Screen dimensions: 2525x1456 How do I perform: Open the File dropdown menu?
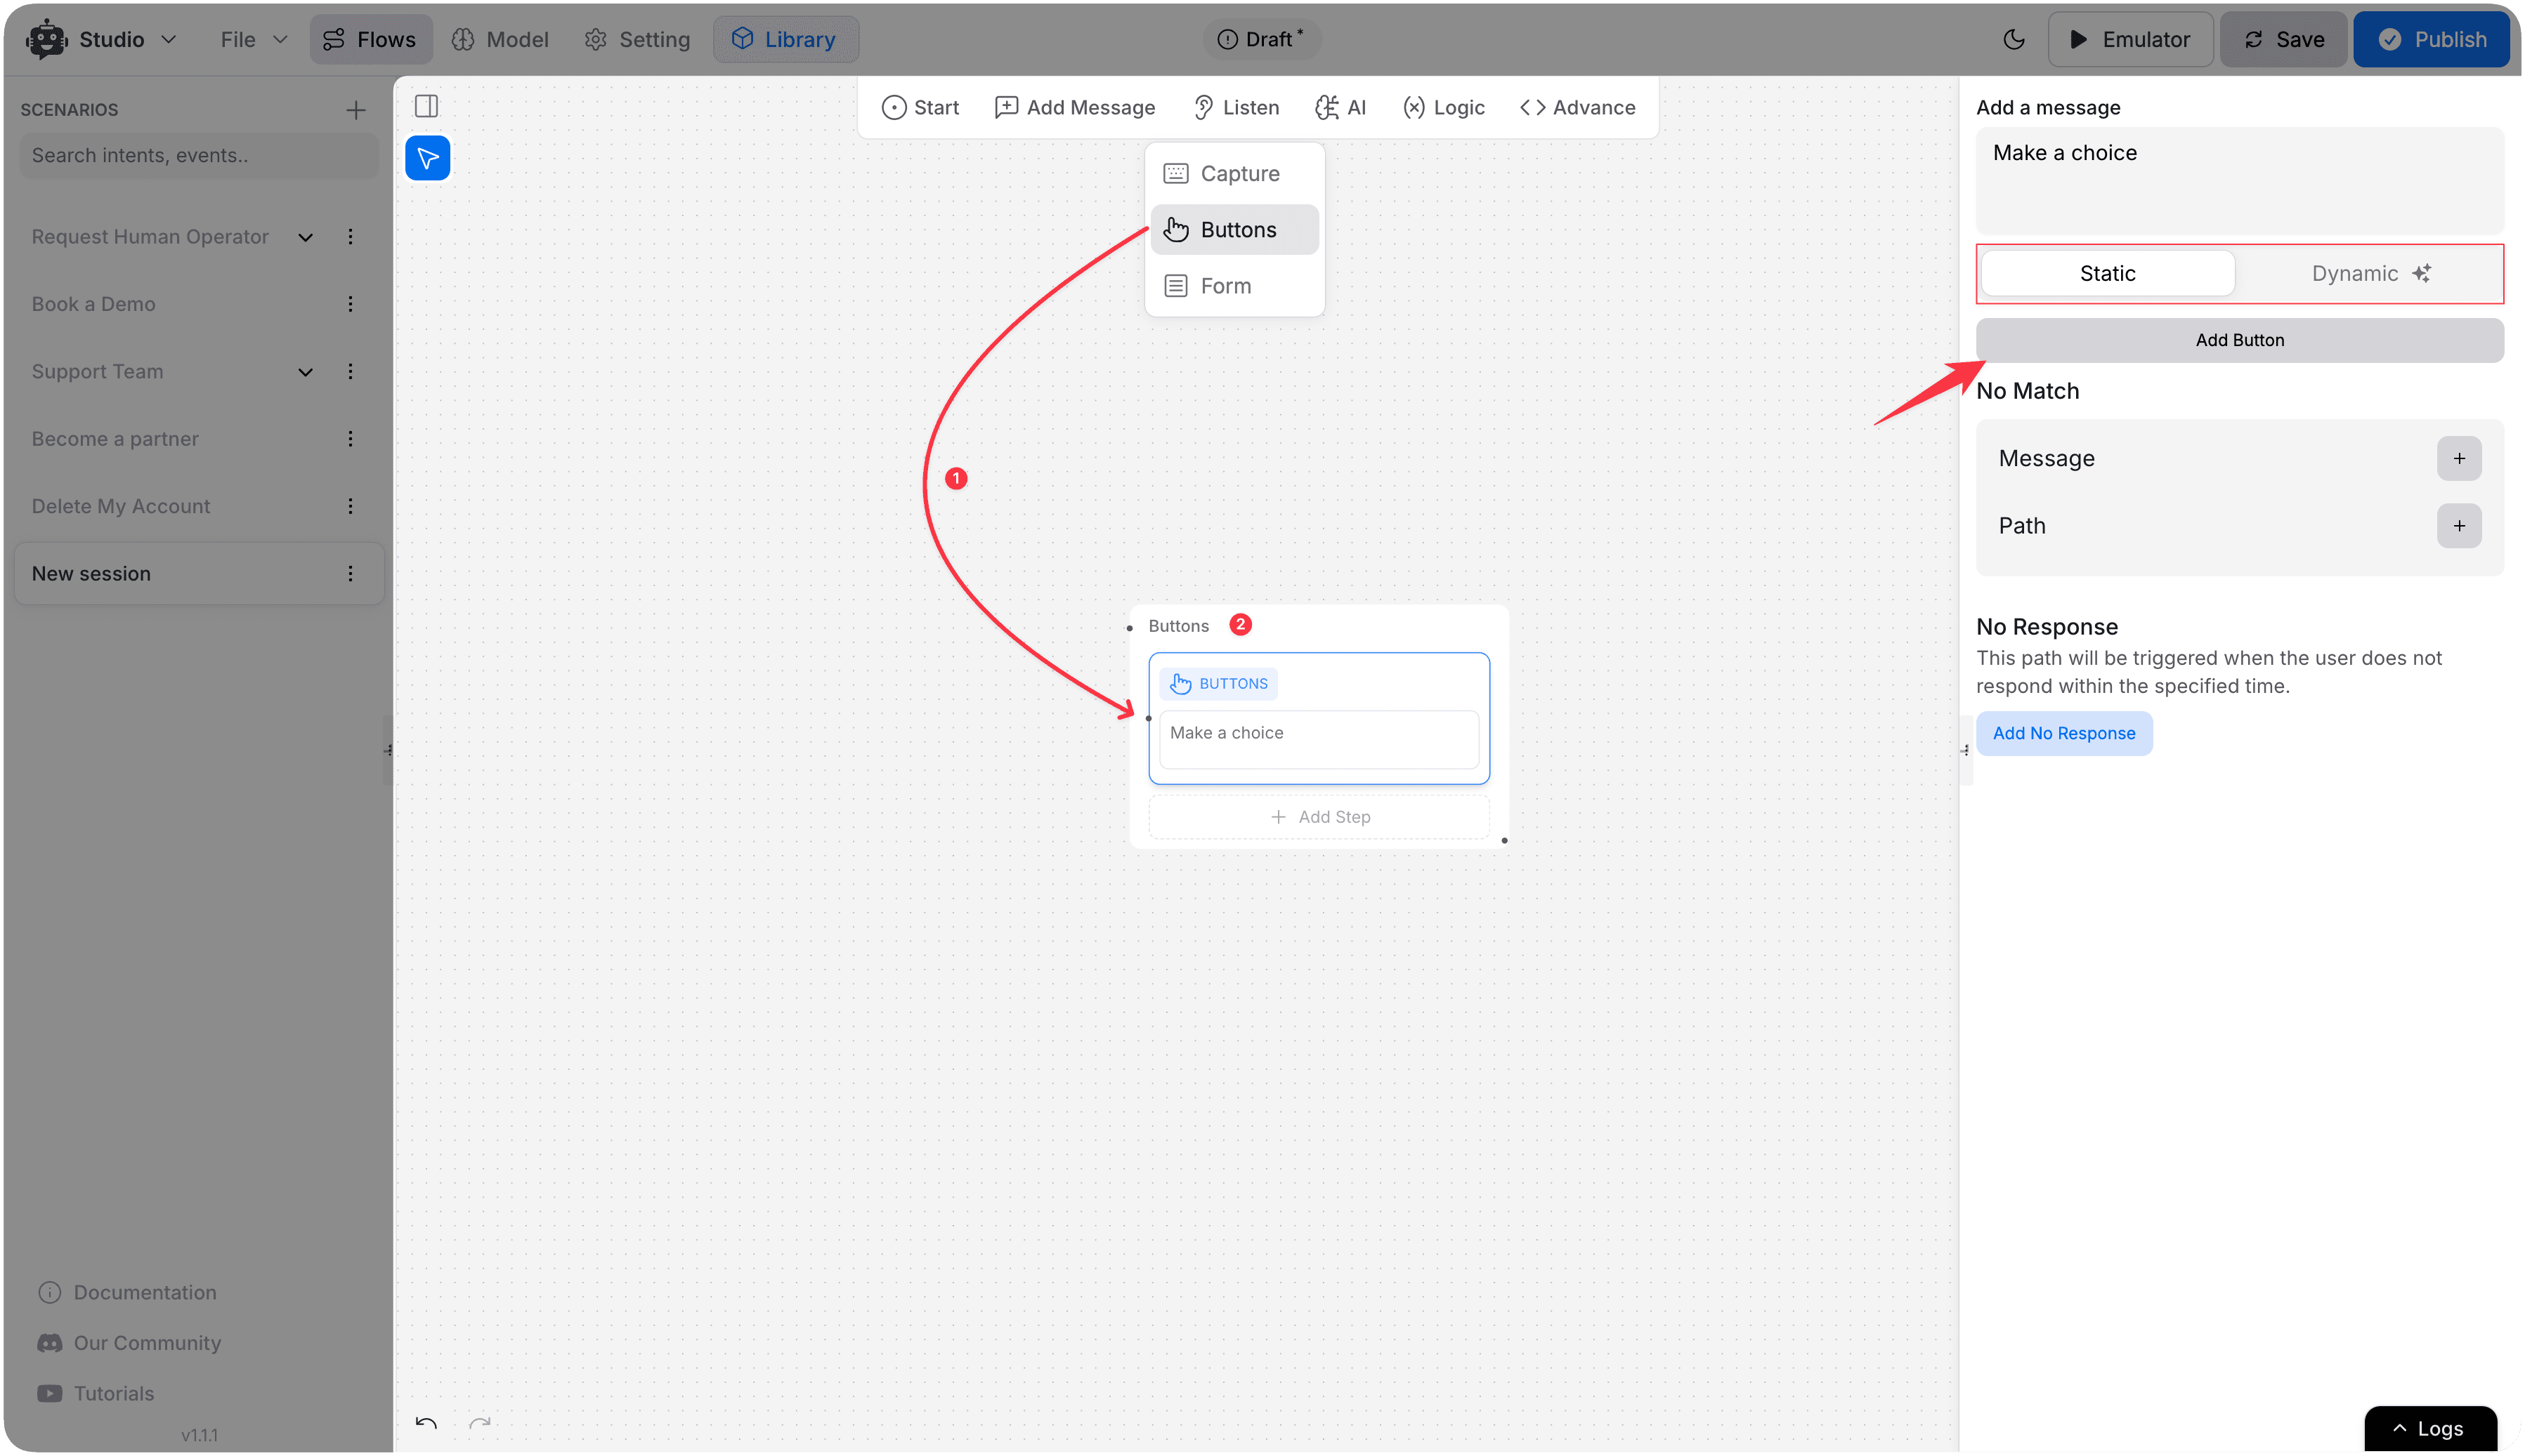point(253,39)
